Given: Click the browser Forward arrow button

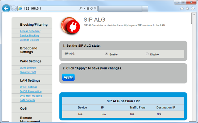Looking at the screenshot, I should pyautogui.click(x=14, y=8).
